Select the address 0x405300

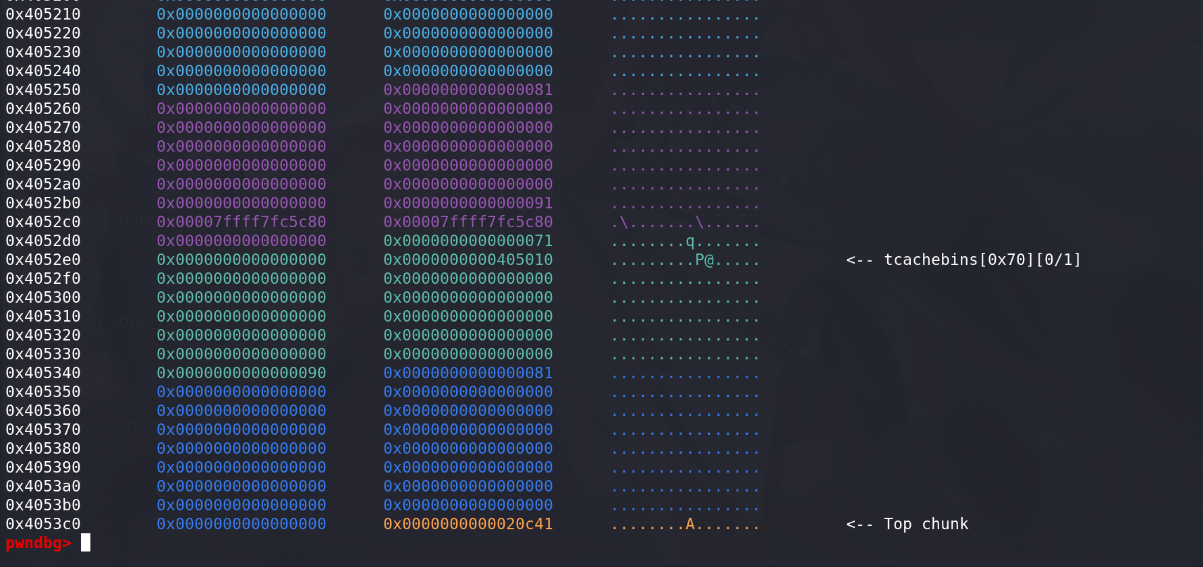[x=43, y=297]
